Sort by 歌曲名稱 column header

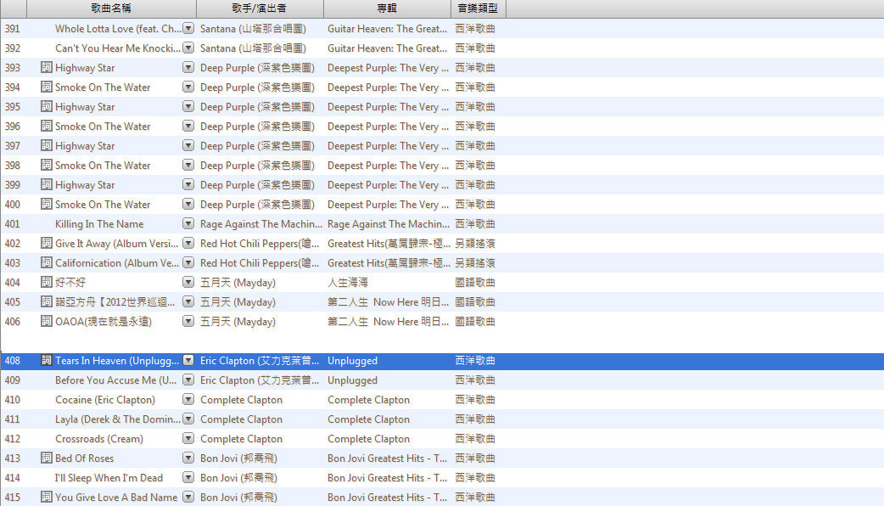[x=111, y=8]
